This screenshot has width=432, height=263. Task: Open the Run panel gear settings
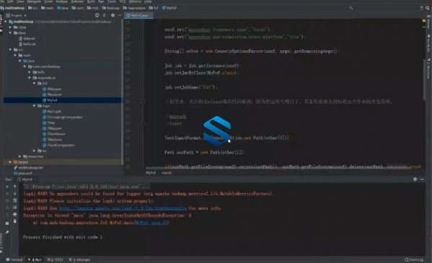[x=415, y=179]
